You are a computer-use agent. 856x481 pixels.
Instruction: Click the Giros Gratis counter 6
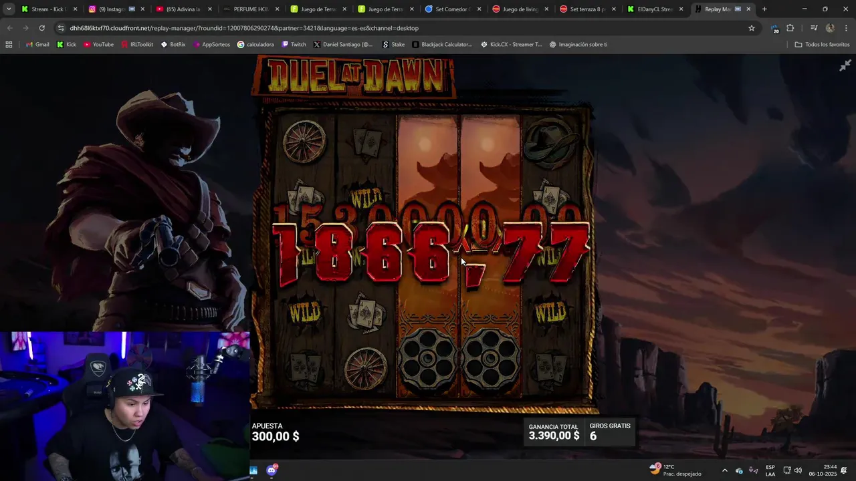pos(593,436)
